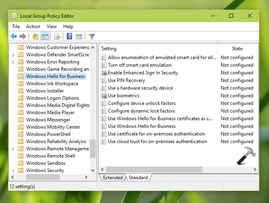The width and height of the screenshot is (269, 203).
Task: Click the Use biometrics policy icon
Action: [104, 96]
